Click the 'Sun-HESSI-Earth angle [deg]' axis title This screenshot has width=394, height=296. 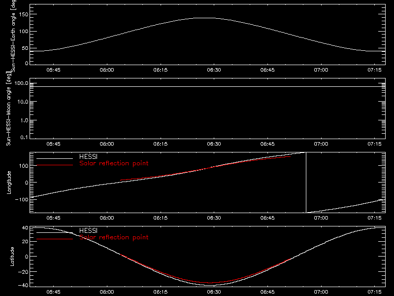(13, 36)
